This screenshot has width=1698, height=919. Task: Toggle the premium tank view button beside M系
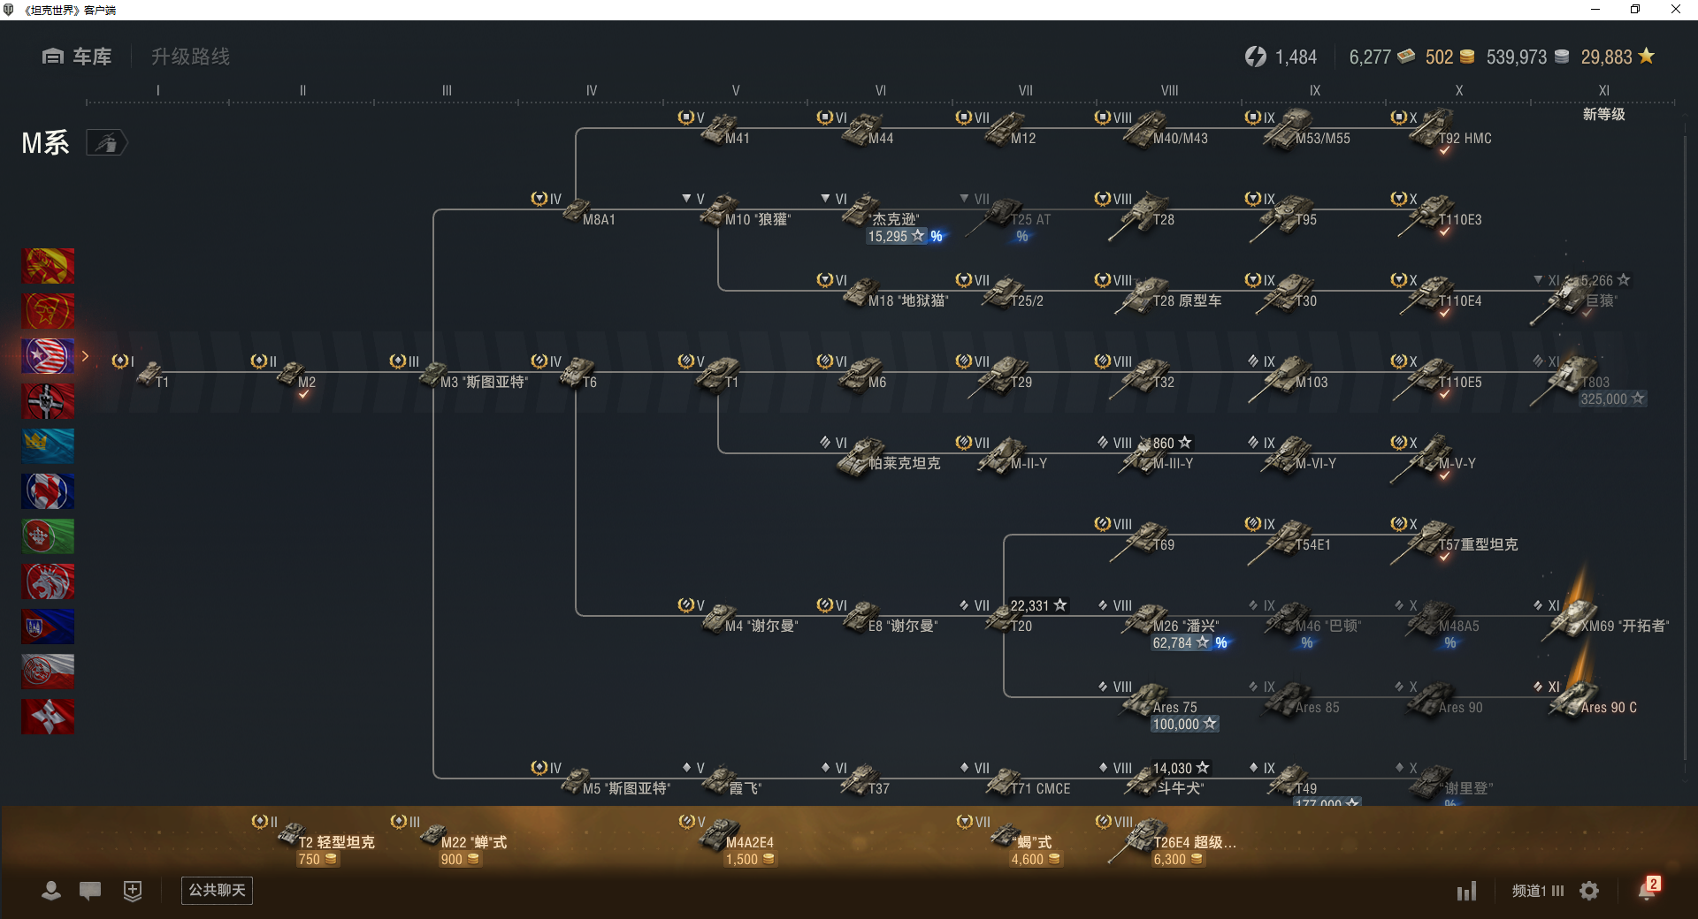point(107,142)
